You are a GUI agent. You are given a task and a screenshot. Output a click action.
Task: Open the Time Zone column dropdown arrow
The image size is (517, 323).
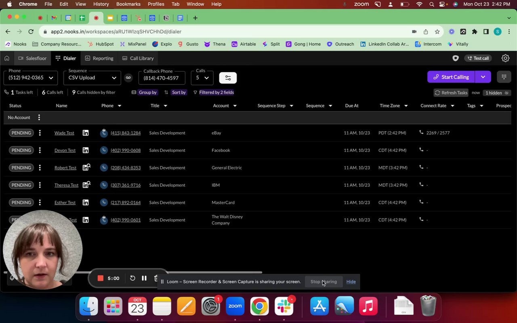click(x=406, y=106)
